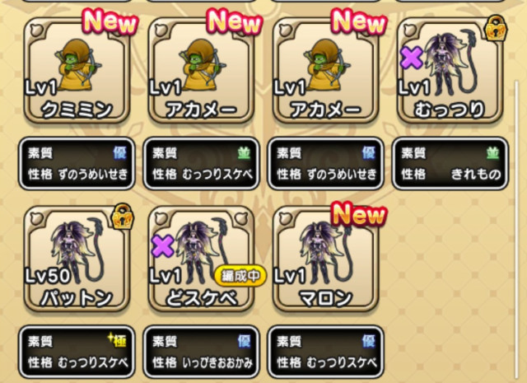Screen dimensions: 527x383
Task: Click the New badge on クミミン card
Action: (x=110, y=21)
